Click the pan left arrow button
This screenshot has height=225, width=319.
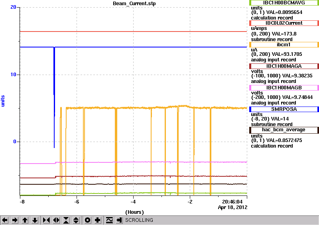point(5,220)
